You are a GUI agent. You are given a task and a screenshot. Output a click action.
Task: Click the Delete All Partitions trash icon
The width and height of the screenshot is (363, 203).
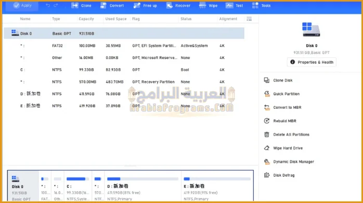point(267,134)
